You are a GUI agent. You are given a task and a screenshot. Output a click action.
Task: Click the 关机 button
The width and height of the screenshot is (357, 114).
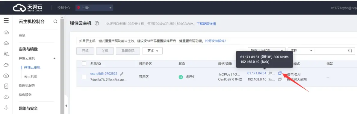(105, 51)
